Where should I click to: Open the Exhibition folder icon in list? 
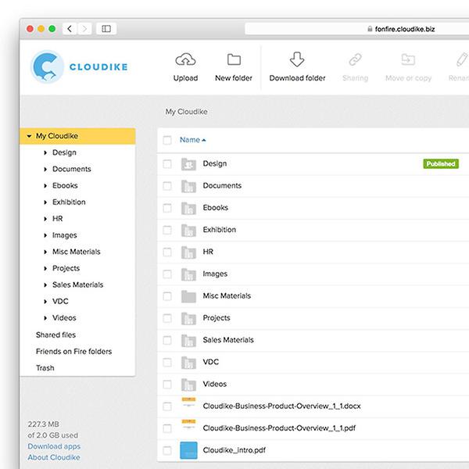pos(188,230)
